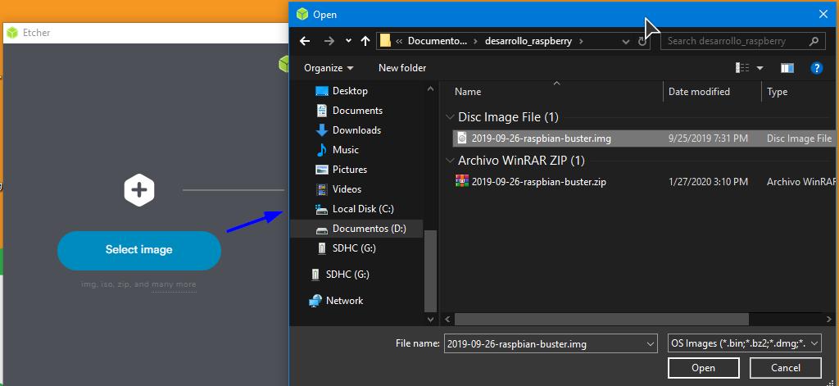Image resolution: width=839 pixels, height=386 pixels.
Task: Click the Videos filmstrip icon
Action: point(321,189)
